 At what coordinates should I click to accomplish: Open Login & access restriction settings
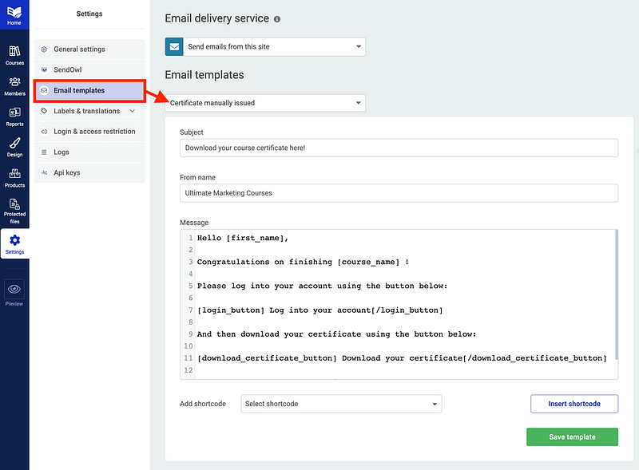[x=89, y=132]
